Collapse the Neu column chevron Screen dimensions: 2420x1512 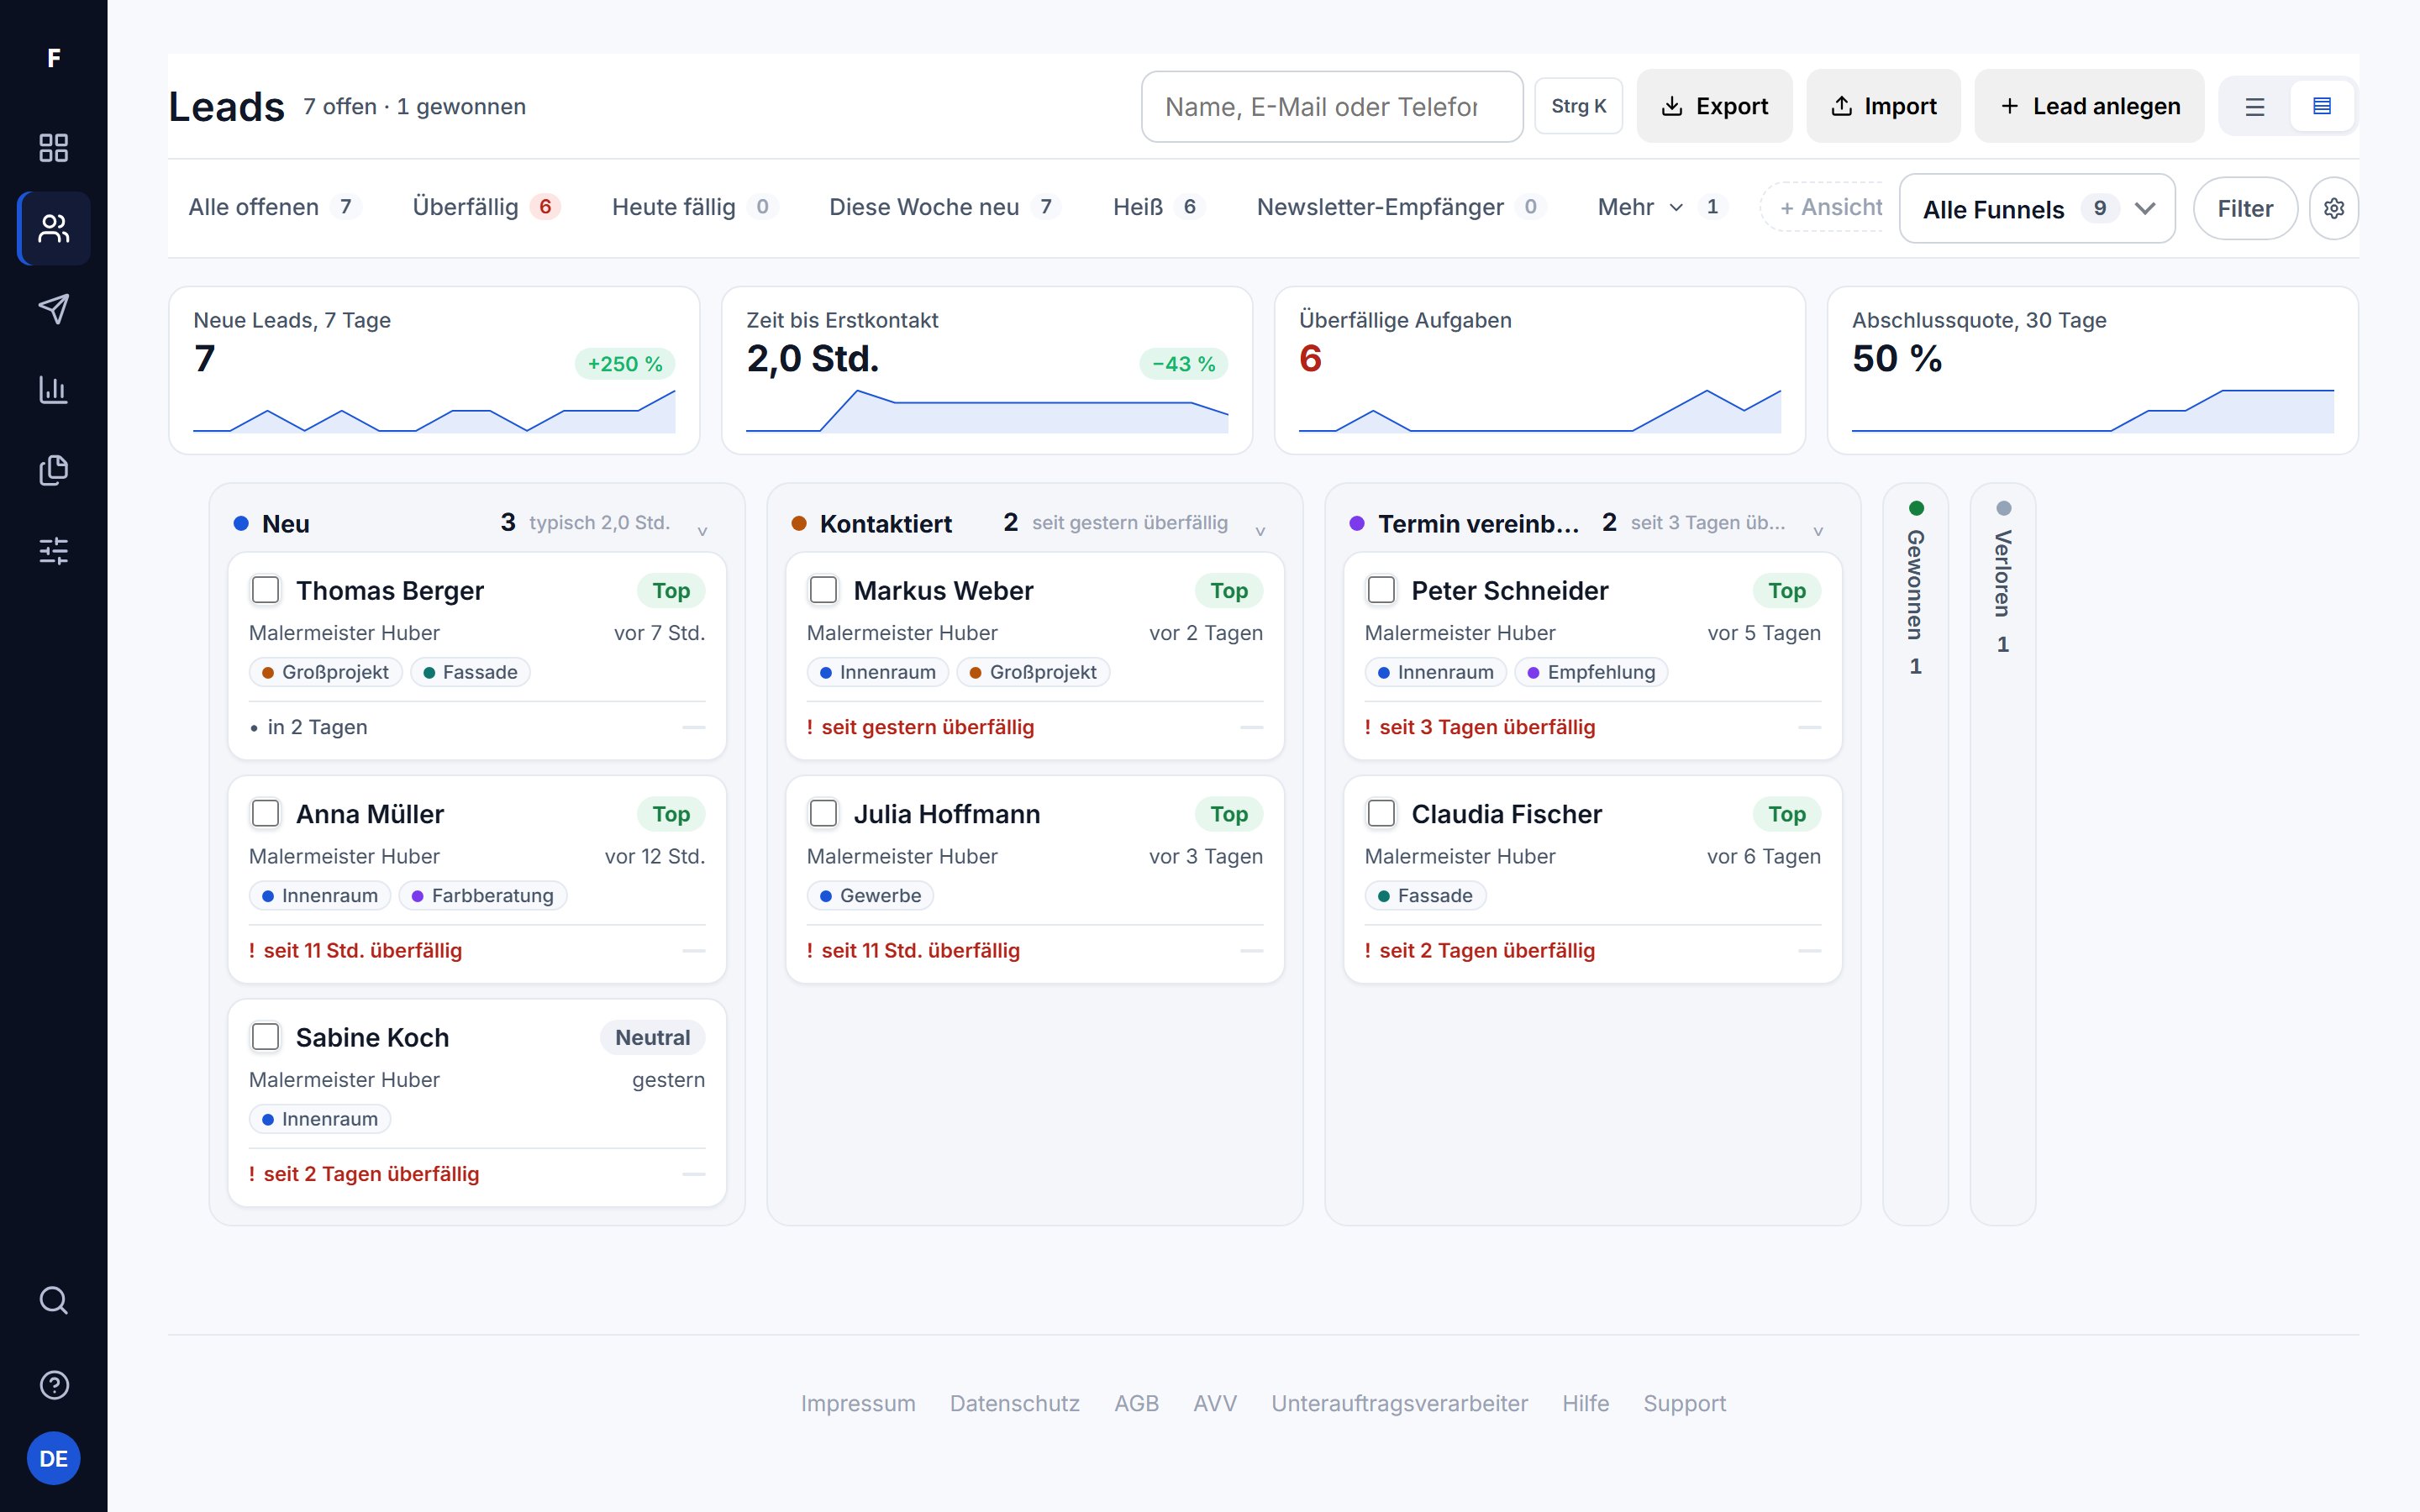coord(702,530)
